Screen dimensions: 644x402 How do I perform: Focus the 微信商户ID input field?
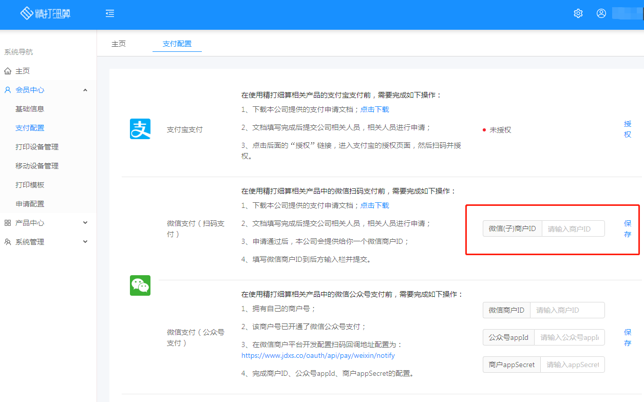[567, 310]
